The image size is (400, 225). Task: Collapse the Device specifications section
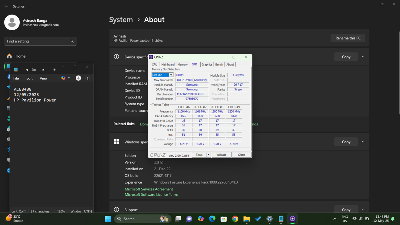pos(363,56)
